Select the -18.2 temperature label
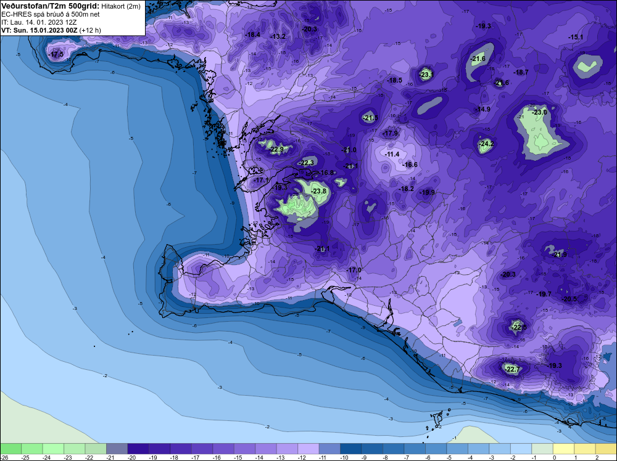617x461 pixels. click(x=407, y=189)
